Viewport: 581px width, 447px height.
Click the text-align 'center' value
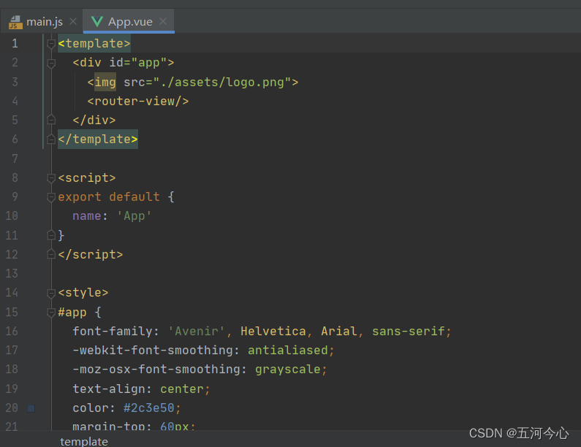point(182,389)
